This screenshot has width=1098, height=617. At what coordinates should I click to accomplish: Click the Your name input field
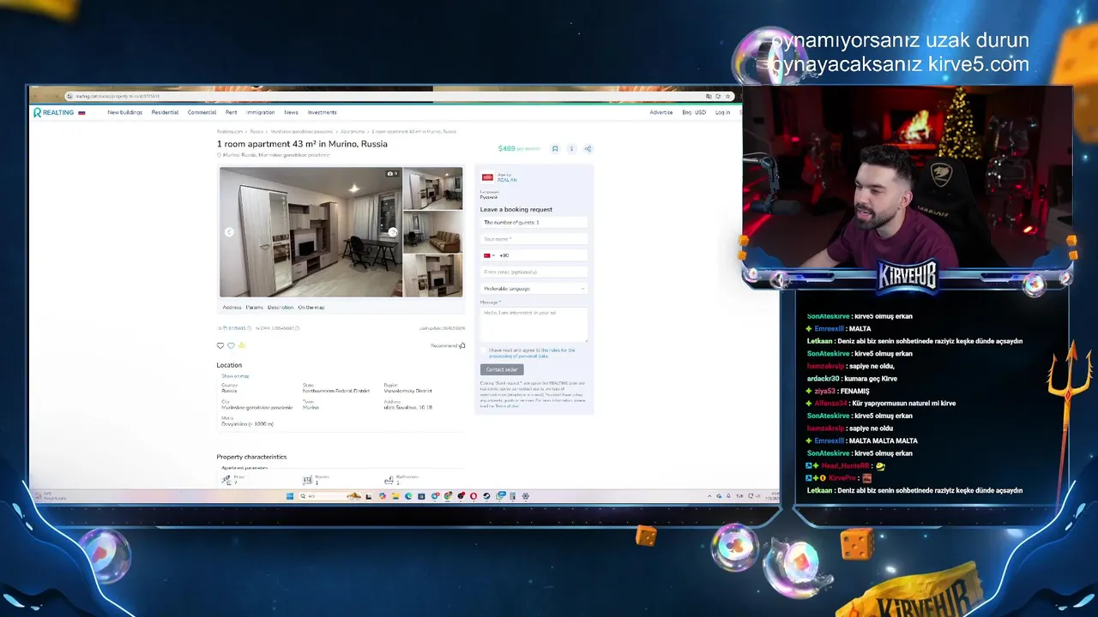(534, 238)
